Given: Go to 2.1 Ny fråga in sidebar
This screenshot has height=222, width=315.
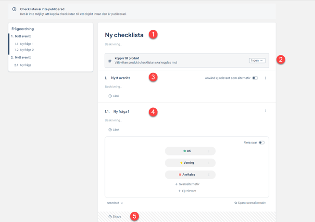Looking at the screenshot, I should [x=25, y=65].
